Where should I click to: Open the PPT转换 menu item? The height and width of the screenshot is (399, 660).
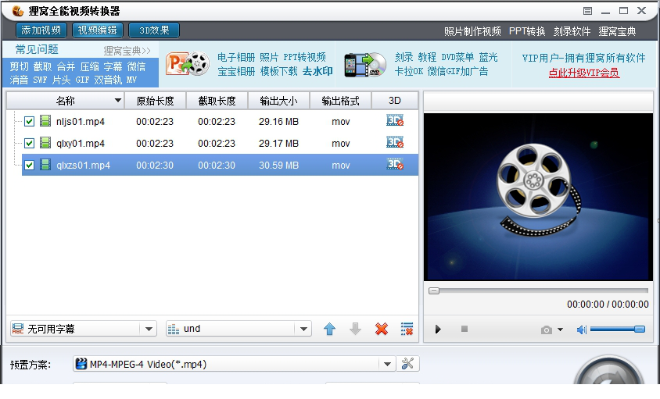[x=526, y=31]
